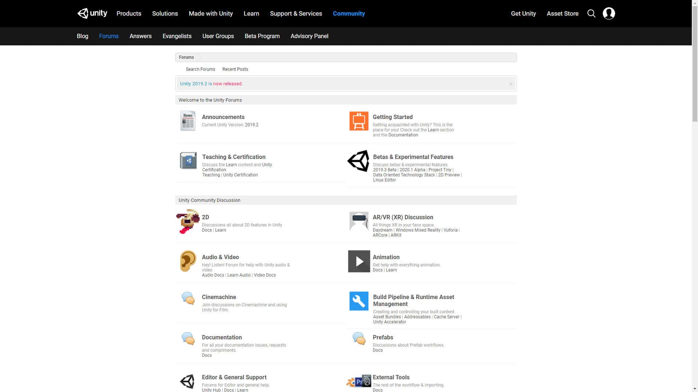698x392 pixels.
Task: Click the Unity logo in the header
Action: click(92, 13)
